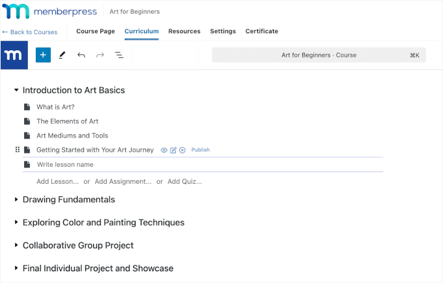Switch to the Resources tab
The height and width of the screenshot is (283, 443).
point(184,31)
